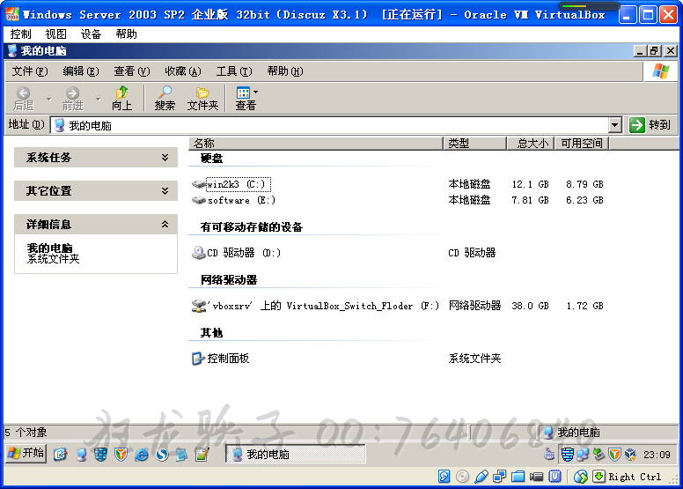This screenshot has height=489, width=683.
Task: Click the safely remove hardware tray icon
Action: pyautogui.click(x=599, y=455)
